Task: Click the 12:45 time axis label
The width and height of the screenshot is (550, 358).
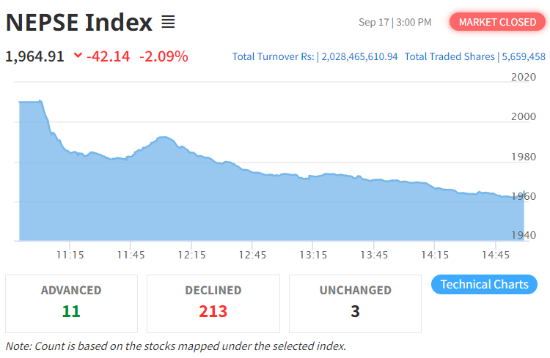Action: 252,255
